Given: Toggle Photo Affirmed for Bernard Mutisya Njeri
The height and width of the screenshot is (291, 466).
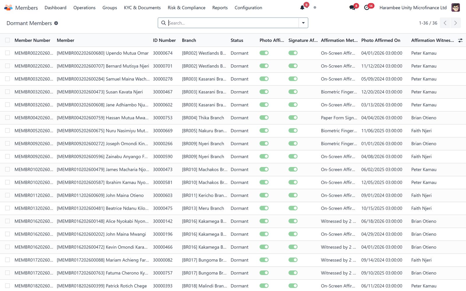Looking at the screenshot, I should click(x=264, y=66).
